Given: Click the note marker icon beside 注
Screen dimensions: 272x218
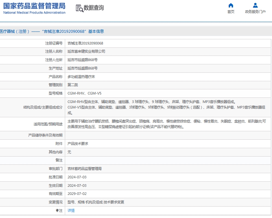Looking at the screenshot, I should click(57, 211).
